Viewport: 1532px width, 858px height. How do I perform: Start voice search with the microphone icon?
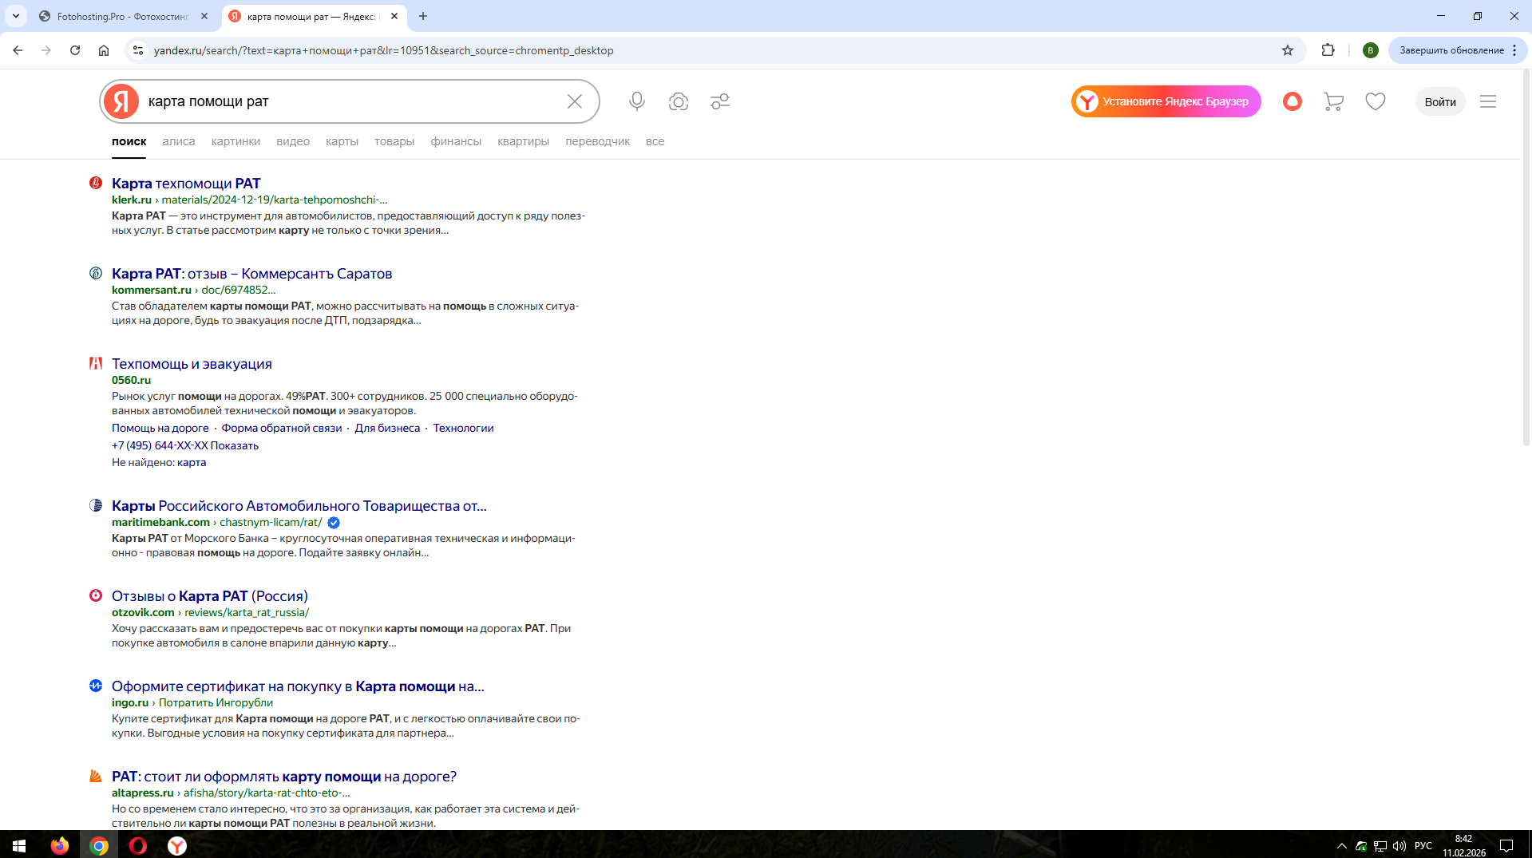pos(636,101)
